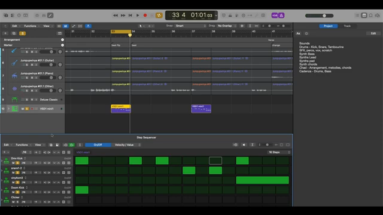Toggle the Note Pads icon
The image size is (383, 215).
click(x=364, y=16)
